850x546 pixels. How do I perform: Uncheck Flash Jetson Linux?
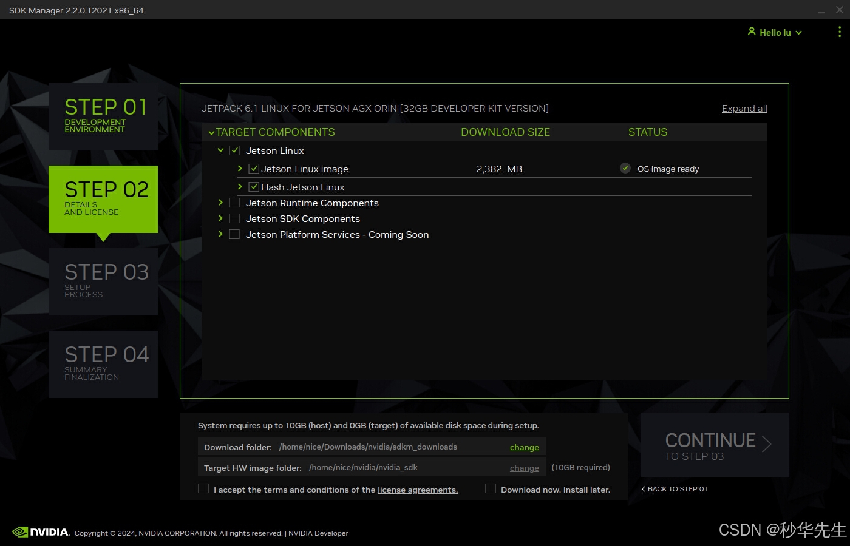click(x=253, y=187)
